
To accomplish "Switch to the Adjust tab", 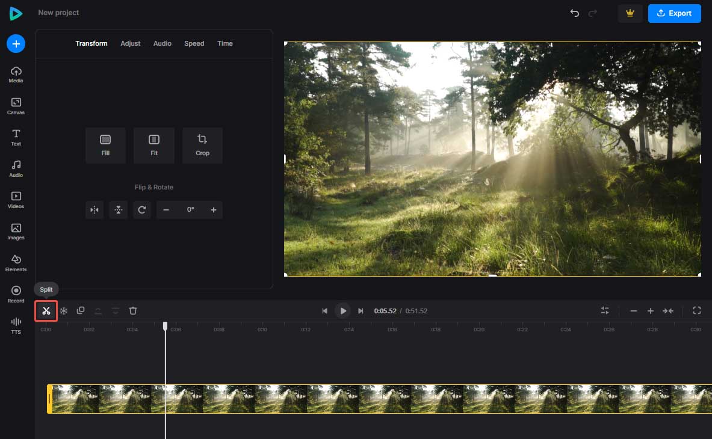I will [131, 43].
